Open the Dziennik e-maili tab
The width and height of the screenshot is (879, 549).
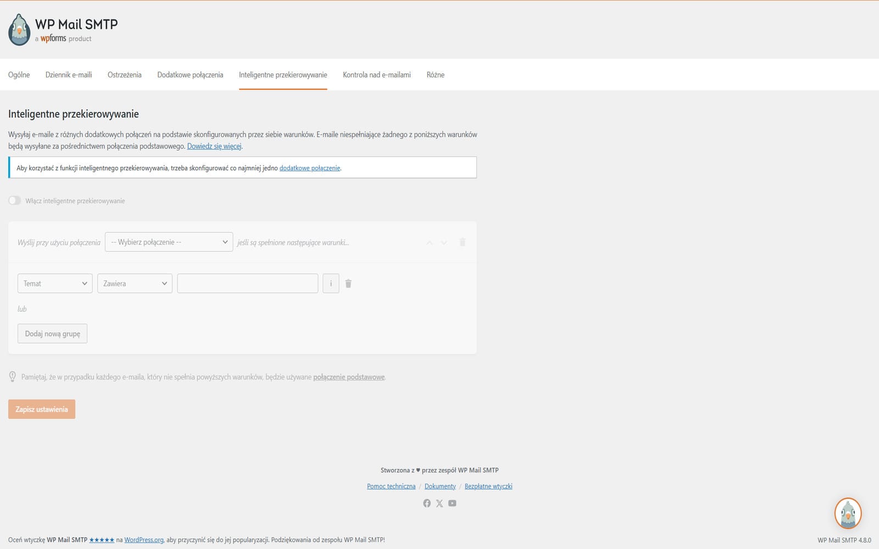point(69,75)
